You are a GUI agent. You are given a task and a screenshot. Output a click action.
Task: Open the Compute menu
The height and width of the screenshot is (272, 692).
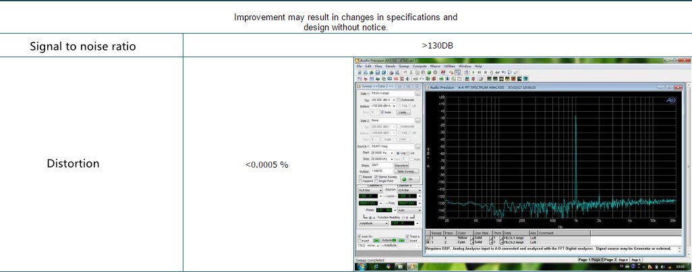pyautogui.click(x=420, y=67)
